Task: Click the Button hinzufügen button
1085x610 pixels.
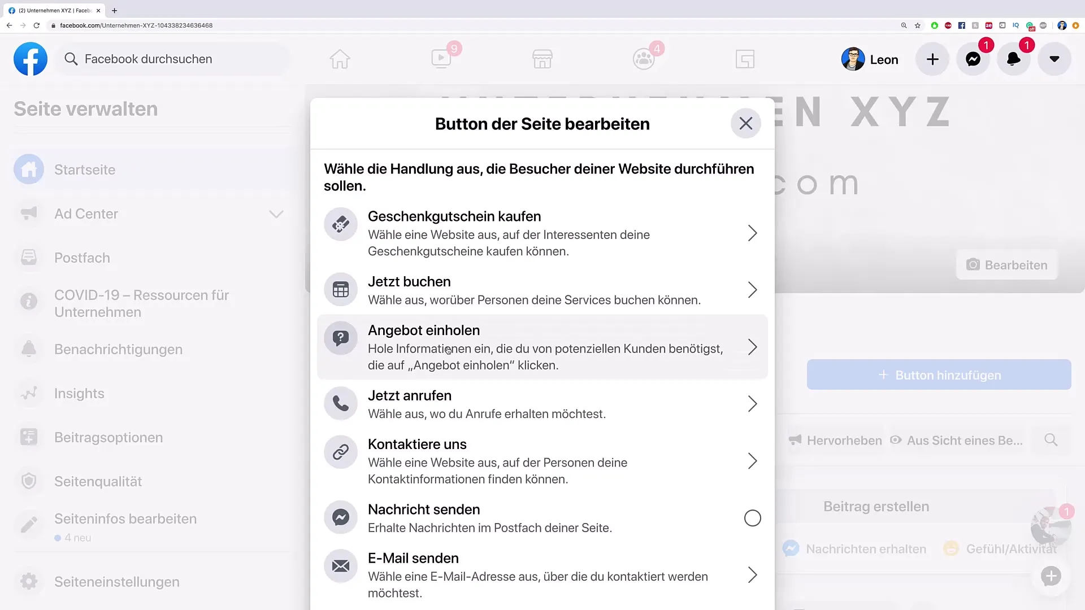Action: pos(939,374)
